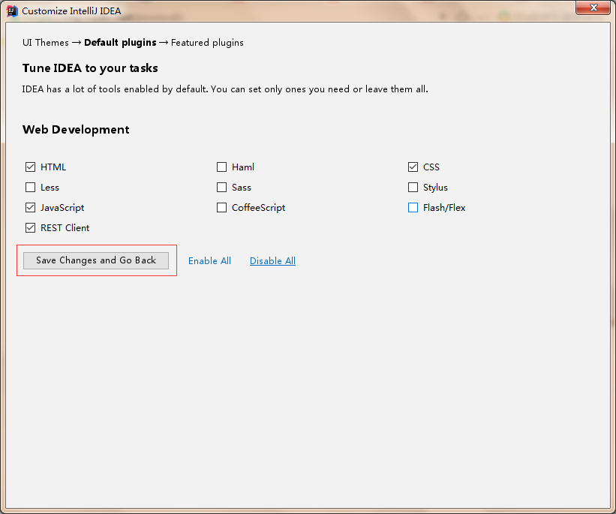Click the Default plugins breadcrumb step
The width and height of the screenshot is (616, 514).
[x=120, y=43]
